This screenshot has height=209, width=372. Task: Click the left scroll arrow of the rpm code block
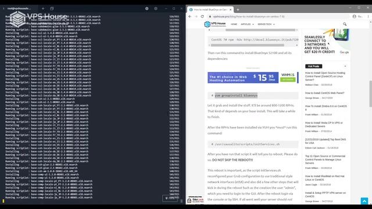click(x=209, y=45)
